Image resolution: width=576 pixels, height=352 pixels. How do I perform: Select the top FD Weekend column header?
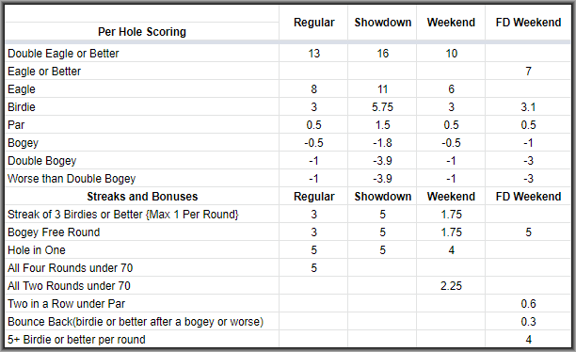click(528, 23)
